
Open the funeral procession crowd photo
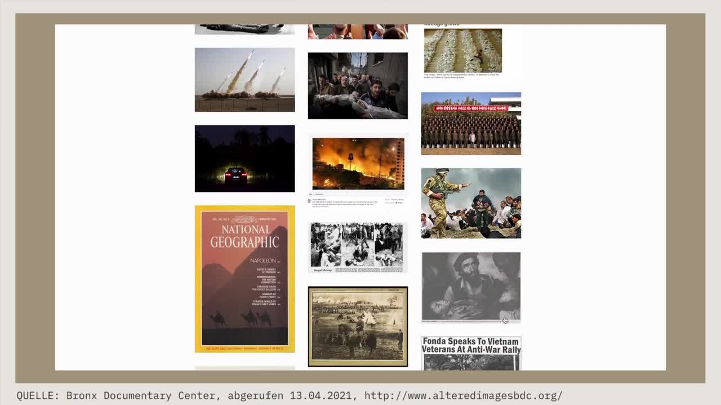coord(358,85)
